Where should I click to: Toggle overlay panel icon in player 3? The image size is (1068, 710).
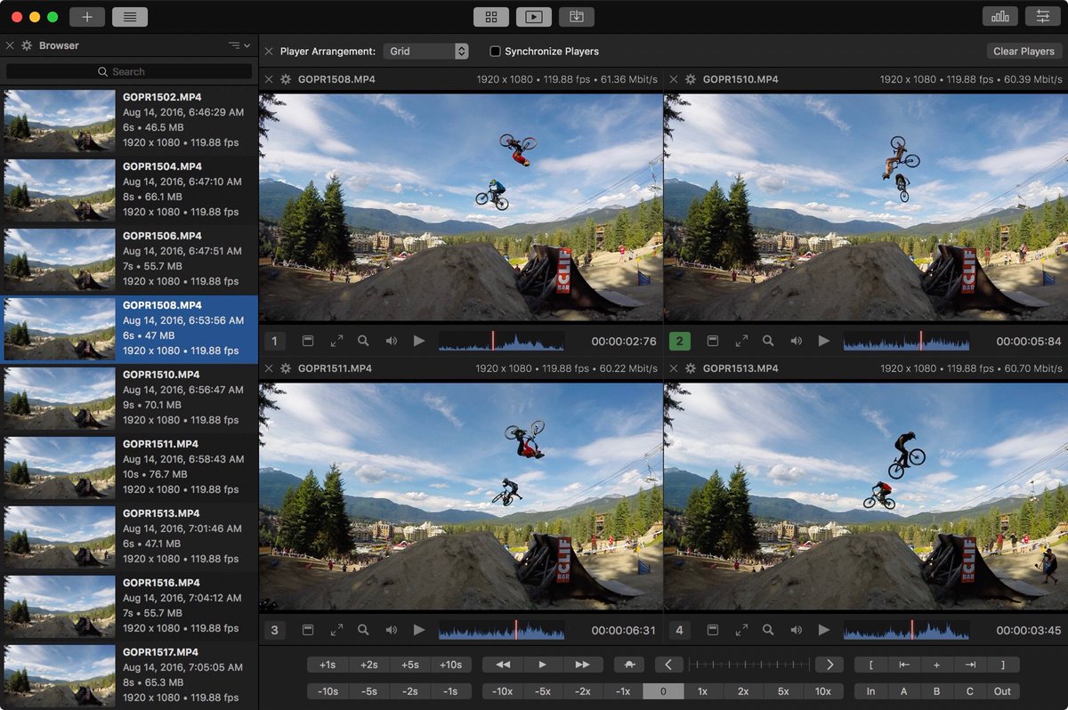pos(307,630)
